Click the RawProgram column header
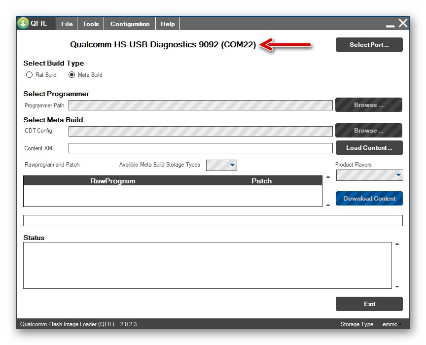Viewport: 426px width, 345px height. (x=112, y=181)
